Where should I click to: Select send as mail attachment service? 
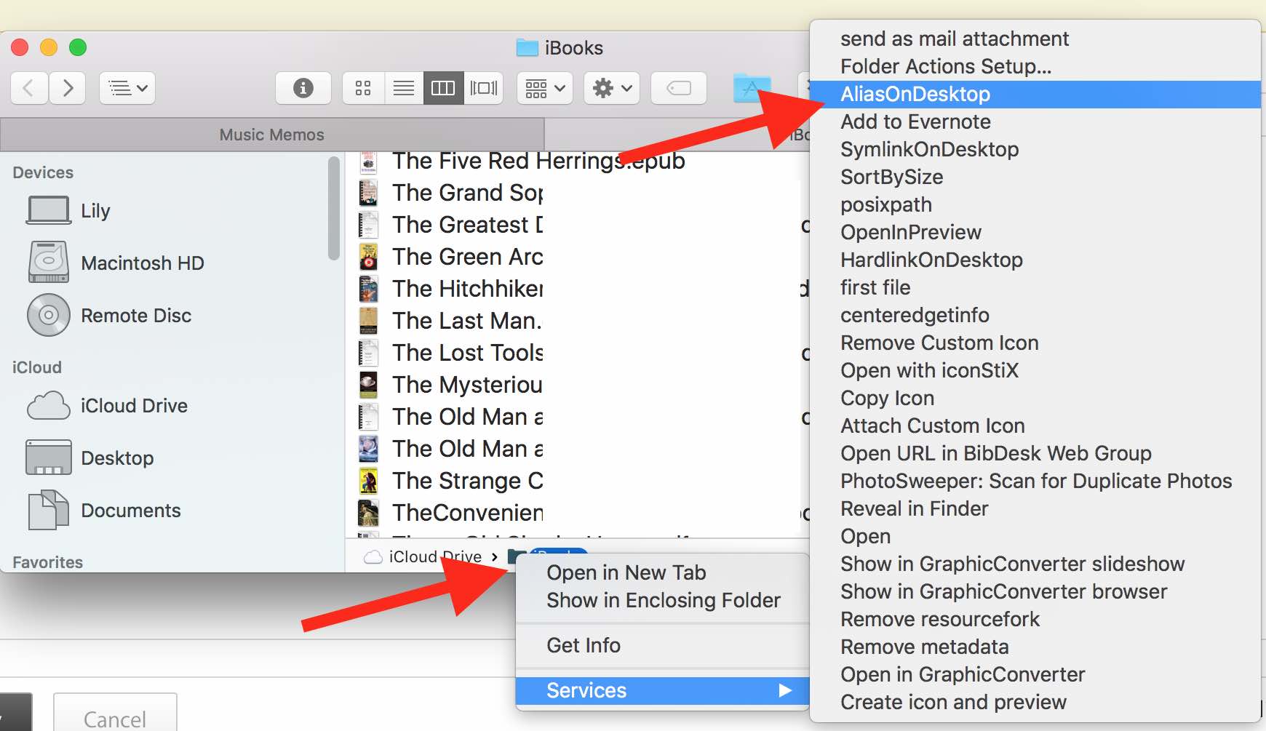coord(1035,39)
